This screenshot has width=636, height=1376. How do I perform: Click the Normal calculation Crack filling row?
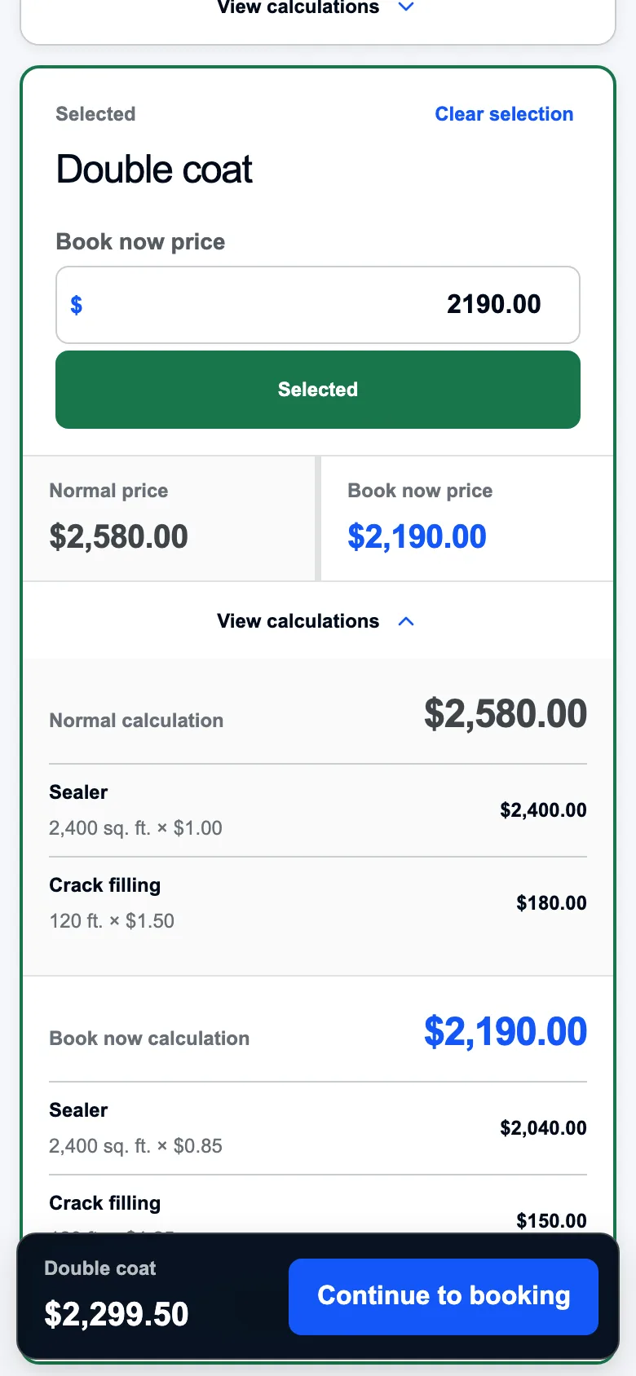[318, 903]
